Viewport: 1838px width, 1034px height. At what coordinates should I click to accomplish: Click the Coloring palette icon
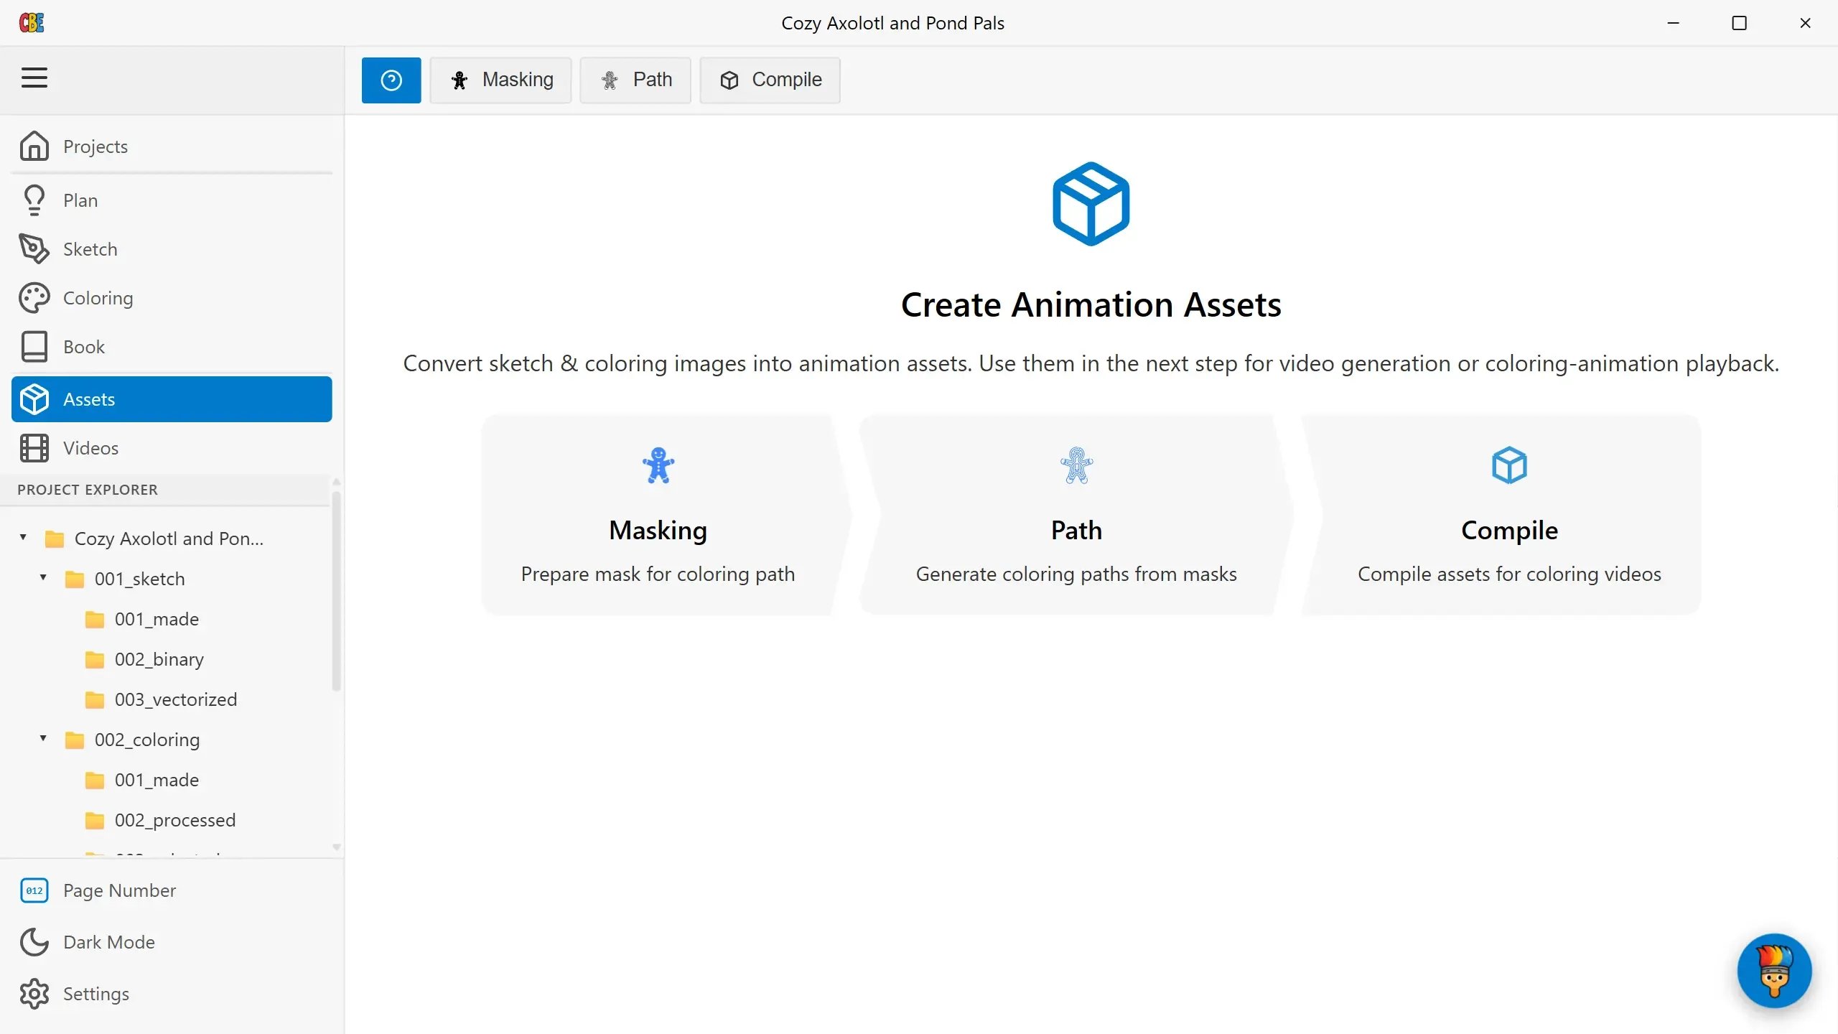click(34, 298)
